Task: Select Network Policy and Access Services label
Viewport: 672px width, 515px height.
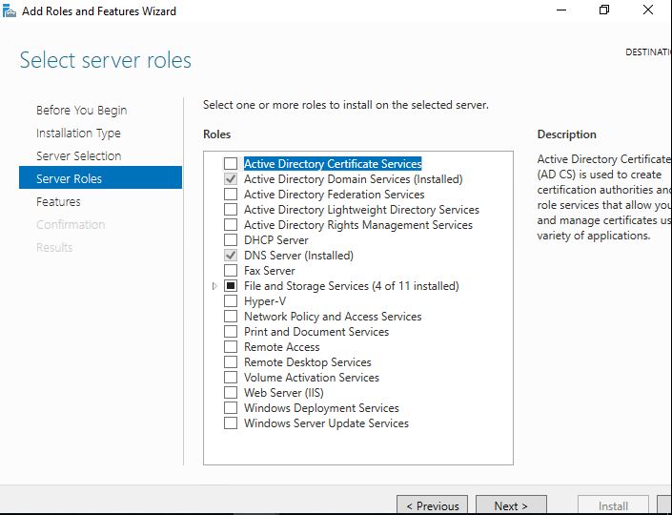Action: coord(333,317)
